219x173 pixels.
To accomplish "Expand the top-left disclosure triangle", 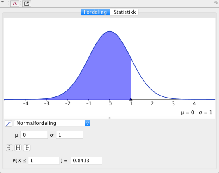I will (2, 2).
